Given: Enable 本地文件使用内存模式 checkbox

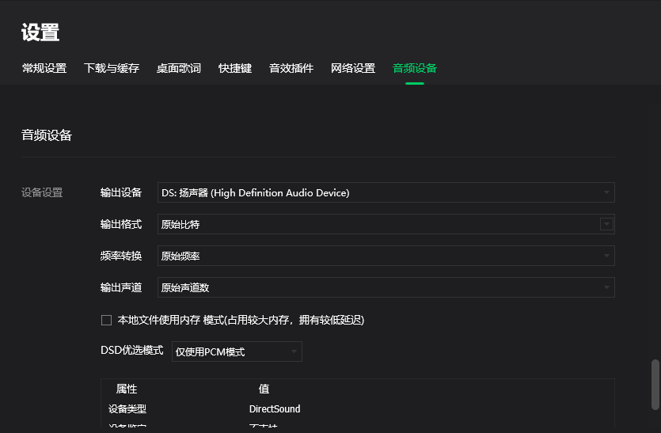Looking at the screenshot, I should 106,321.
